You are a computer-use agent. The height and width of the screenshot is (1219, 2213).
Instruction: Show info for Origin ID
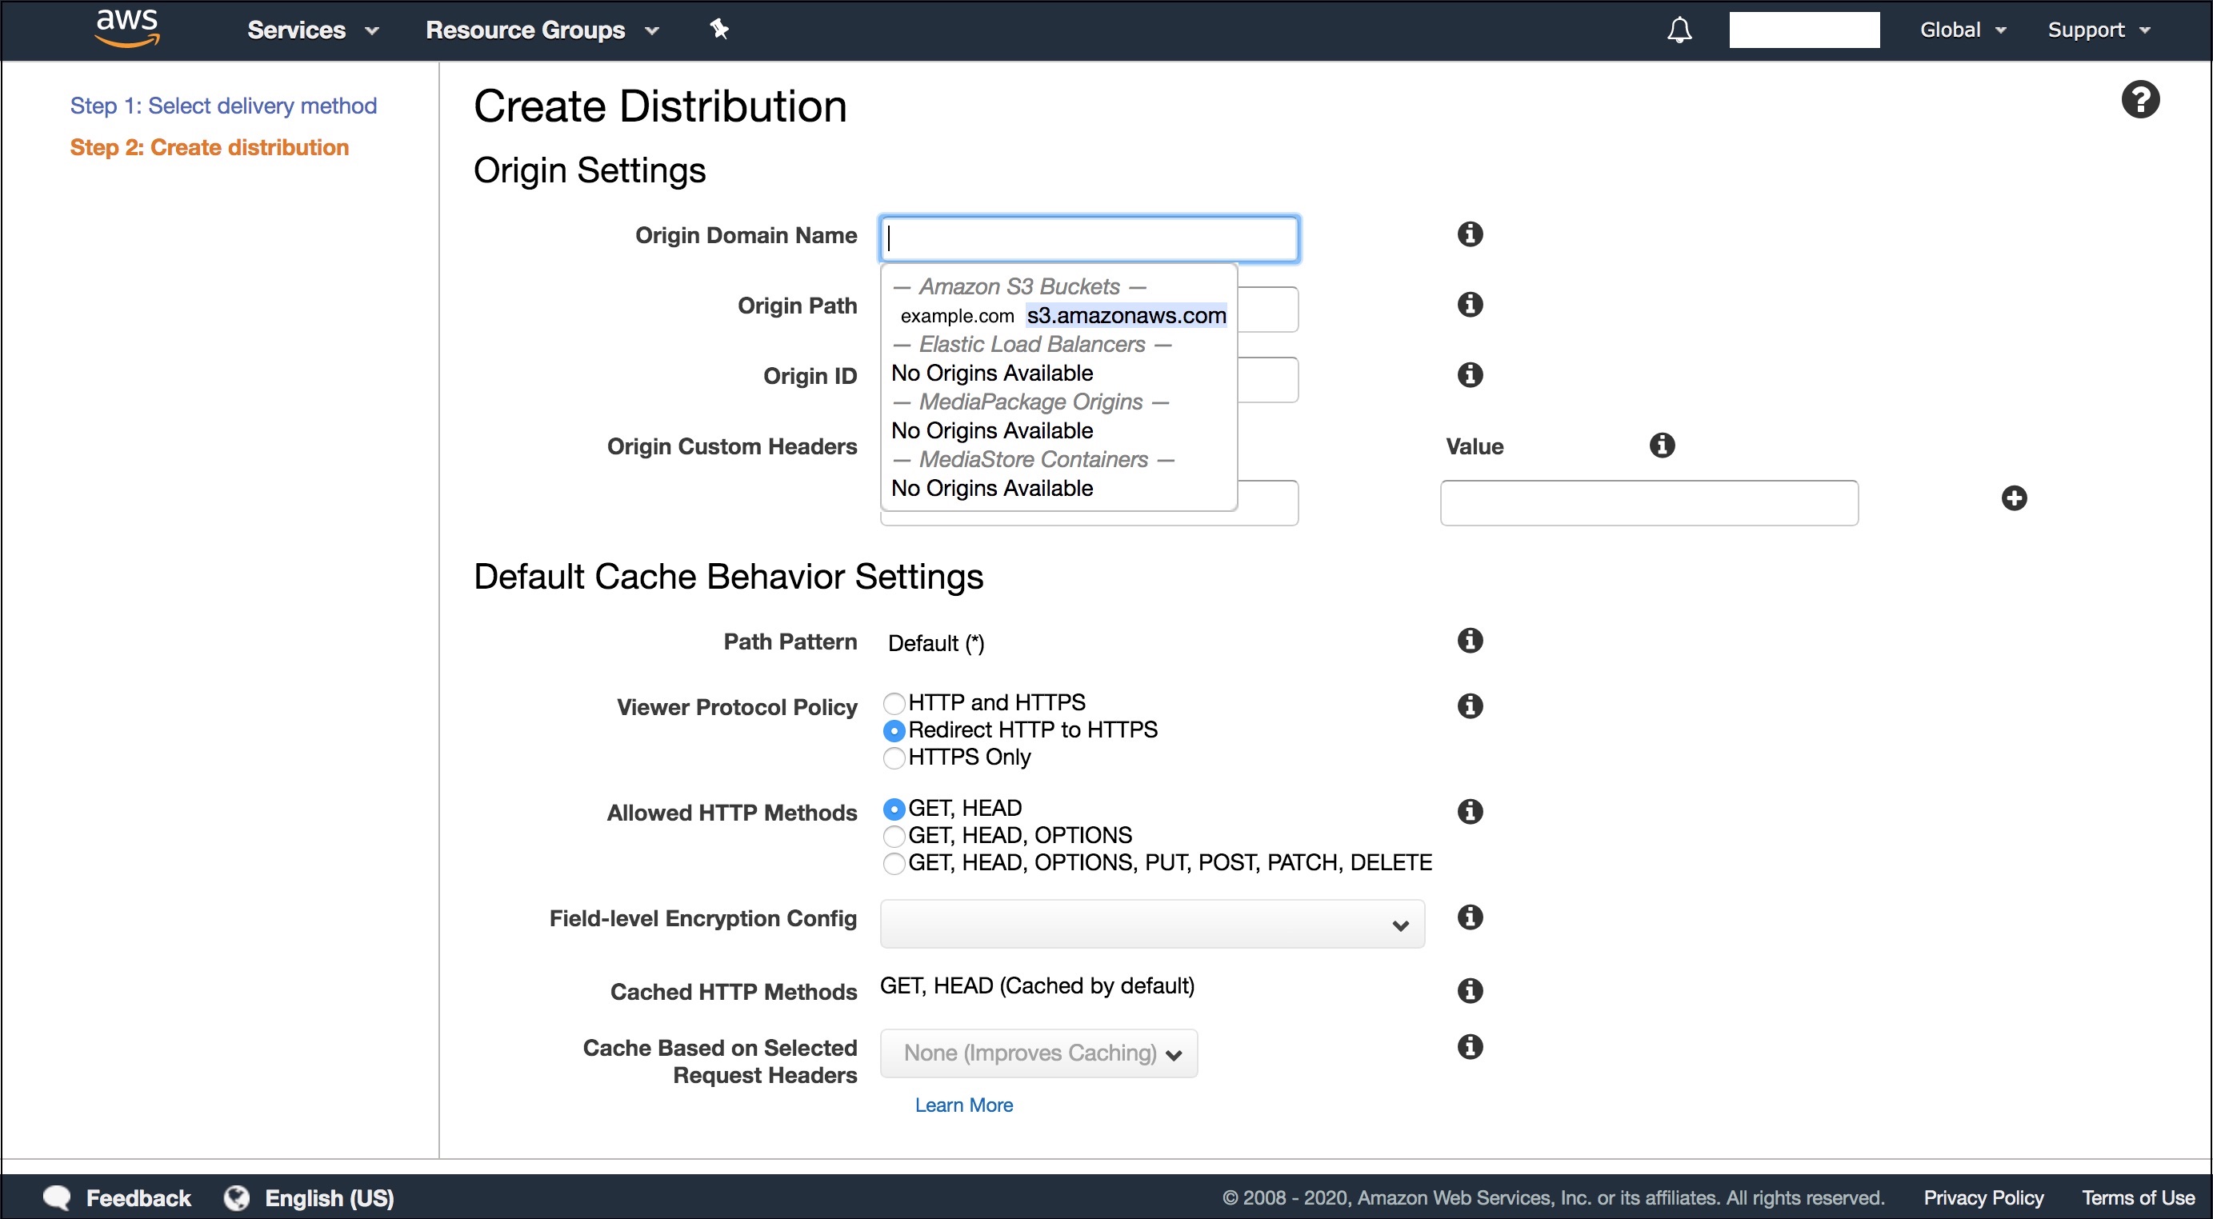click(1470, 374)
